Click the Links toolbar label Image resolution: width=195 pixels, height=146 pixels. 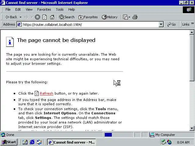coord(186,24)
